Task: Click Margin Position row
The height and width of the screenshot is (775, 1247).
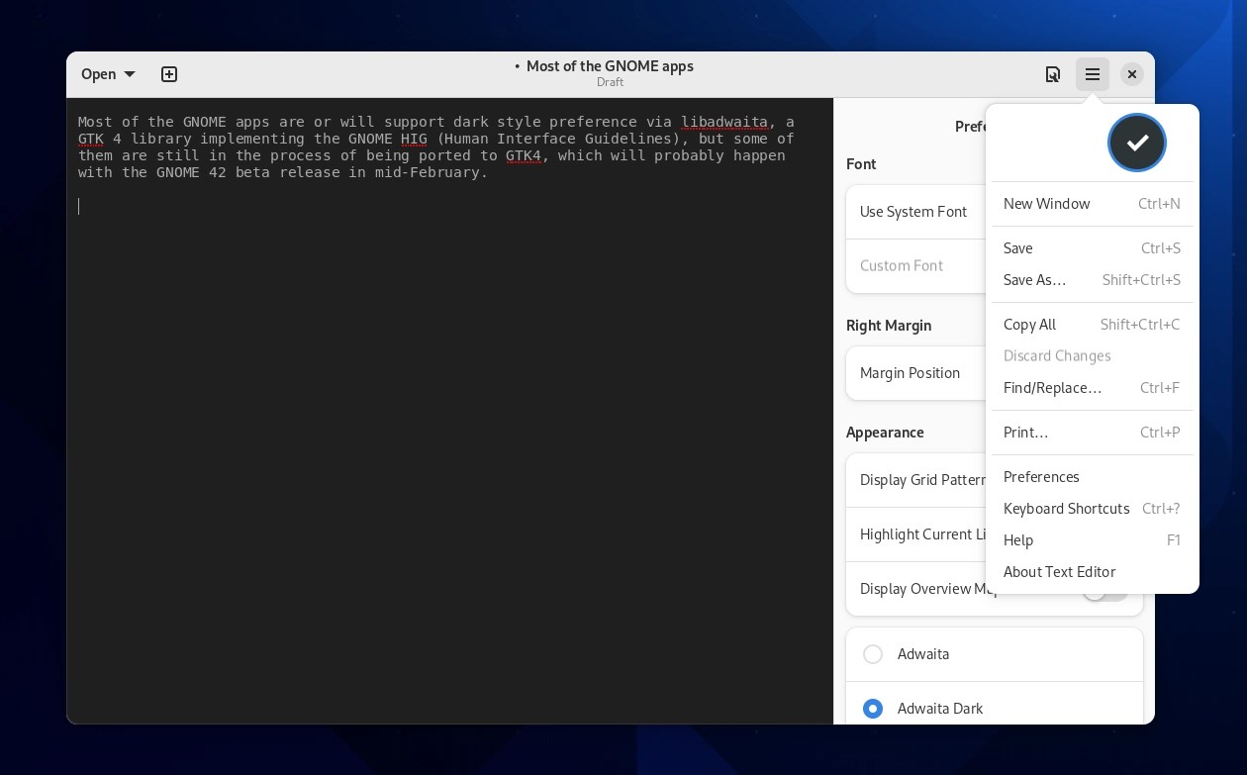Action: (915, 373)
